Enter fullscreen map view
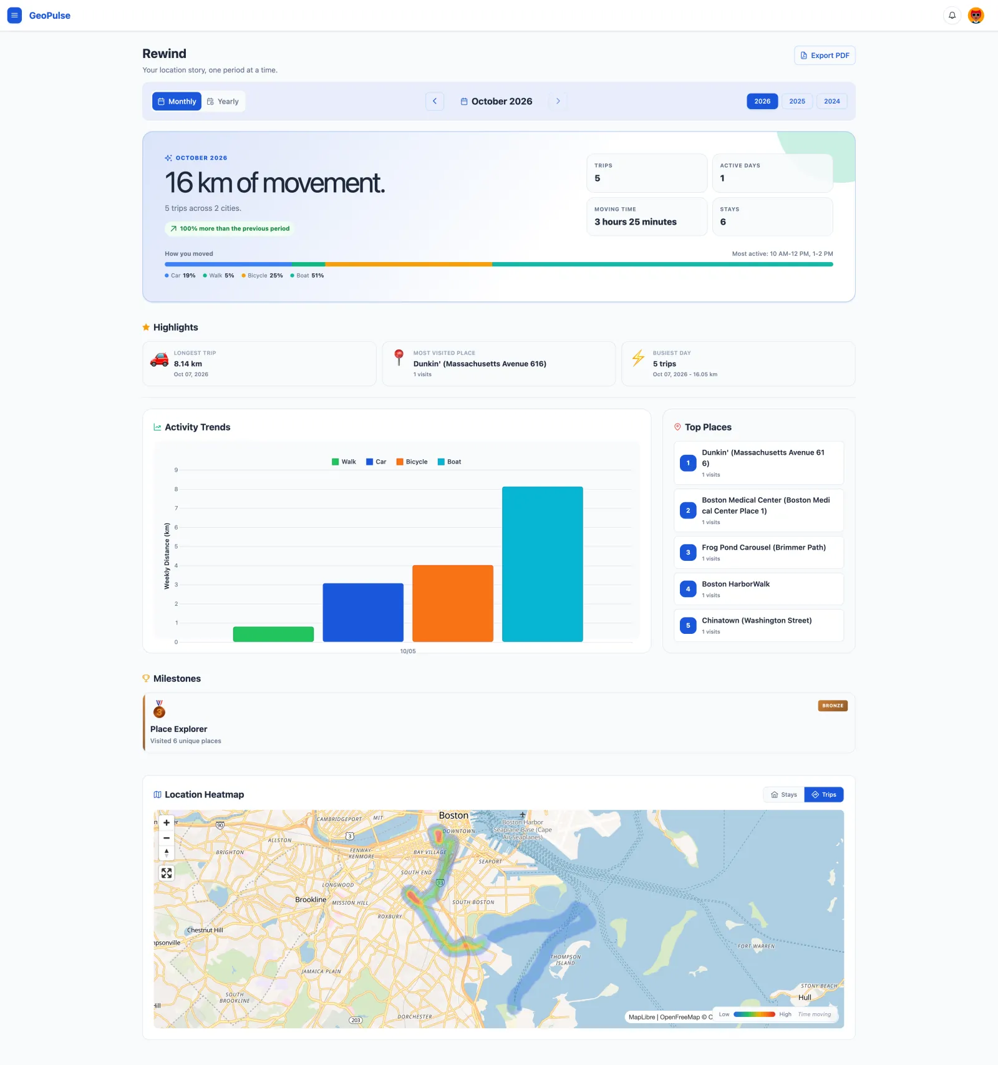Image resolution: width=998 pixels, height=1065 pixels. point(167,873)
